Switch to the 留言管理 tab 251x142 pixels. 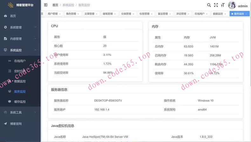[163, 14]
